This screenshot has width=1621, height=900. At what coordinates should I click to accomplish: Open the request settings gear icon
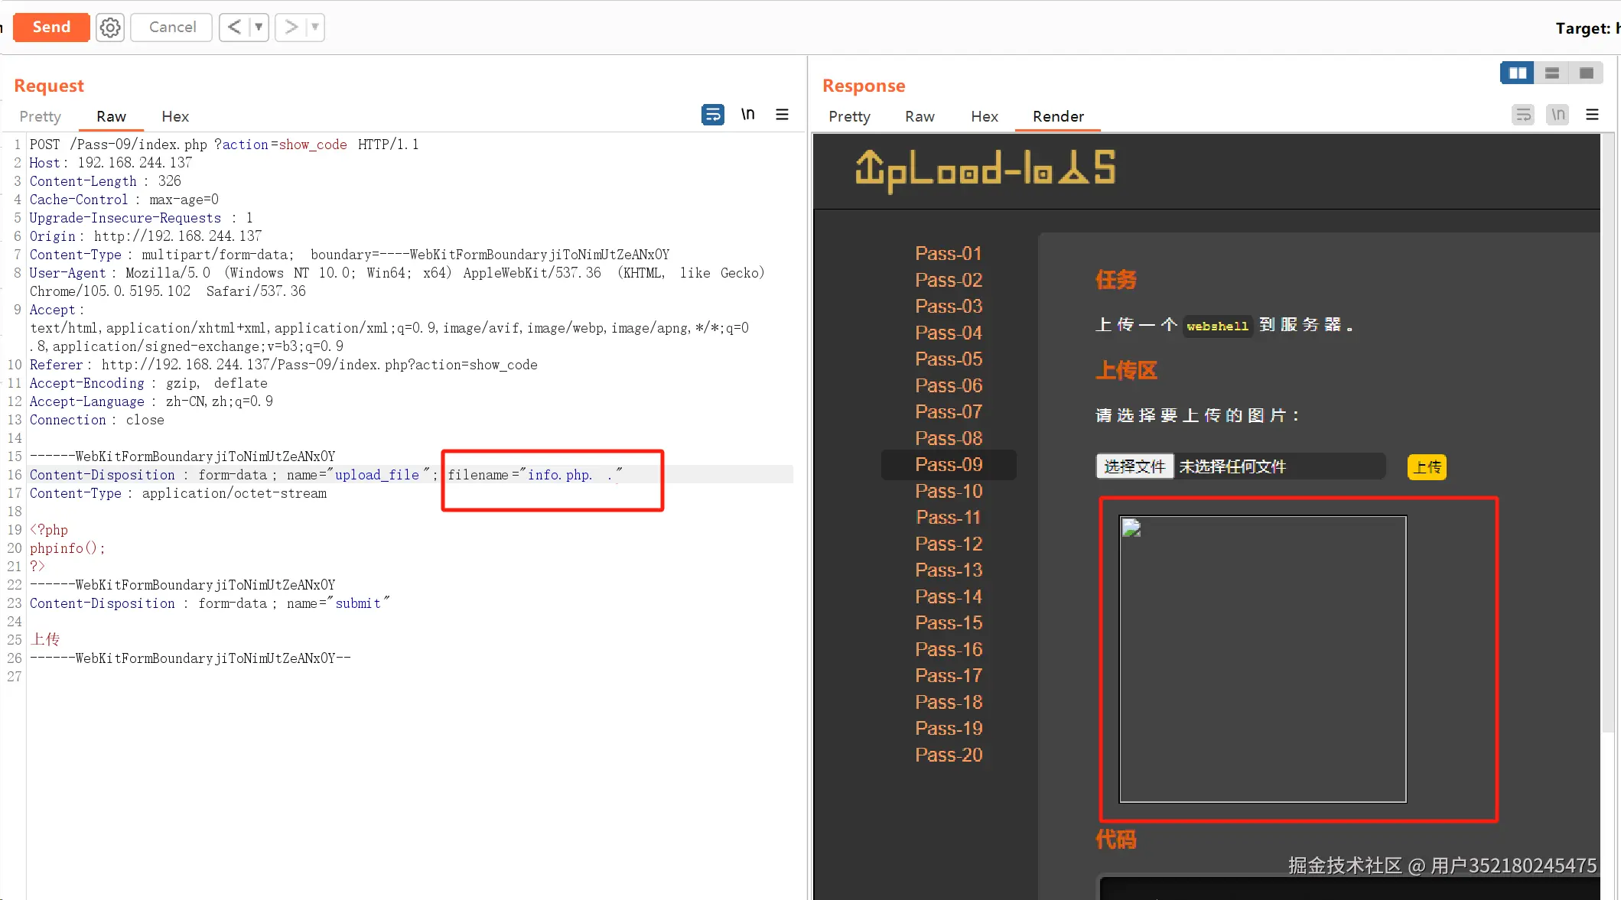click(x=110, y=28)
